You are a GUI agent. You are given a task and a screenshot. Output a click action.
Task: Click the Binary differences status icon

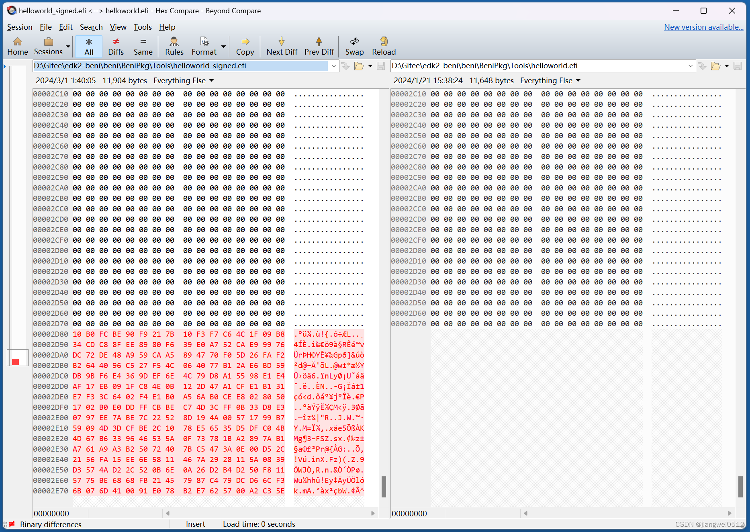click(12, 524)
